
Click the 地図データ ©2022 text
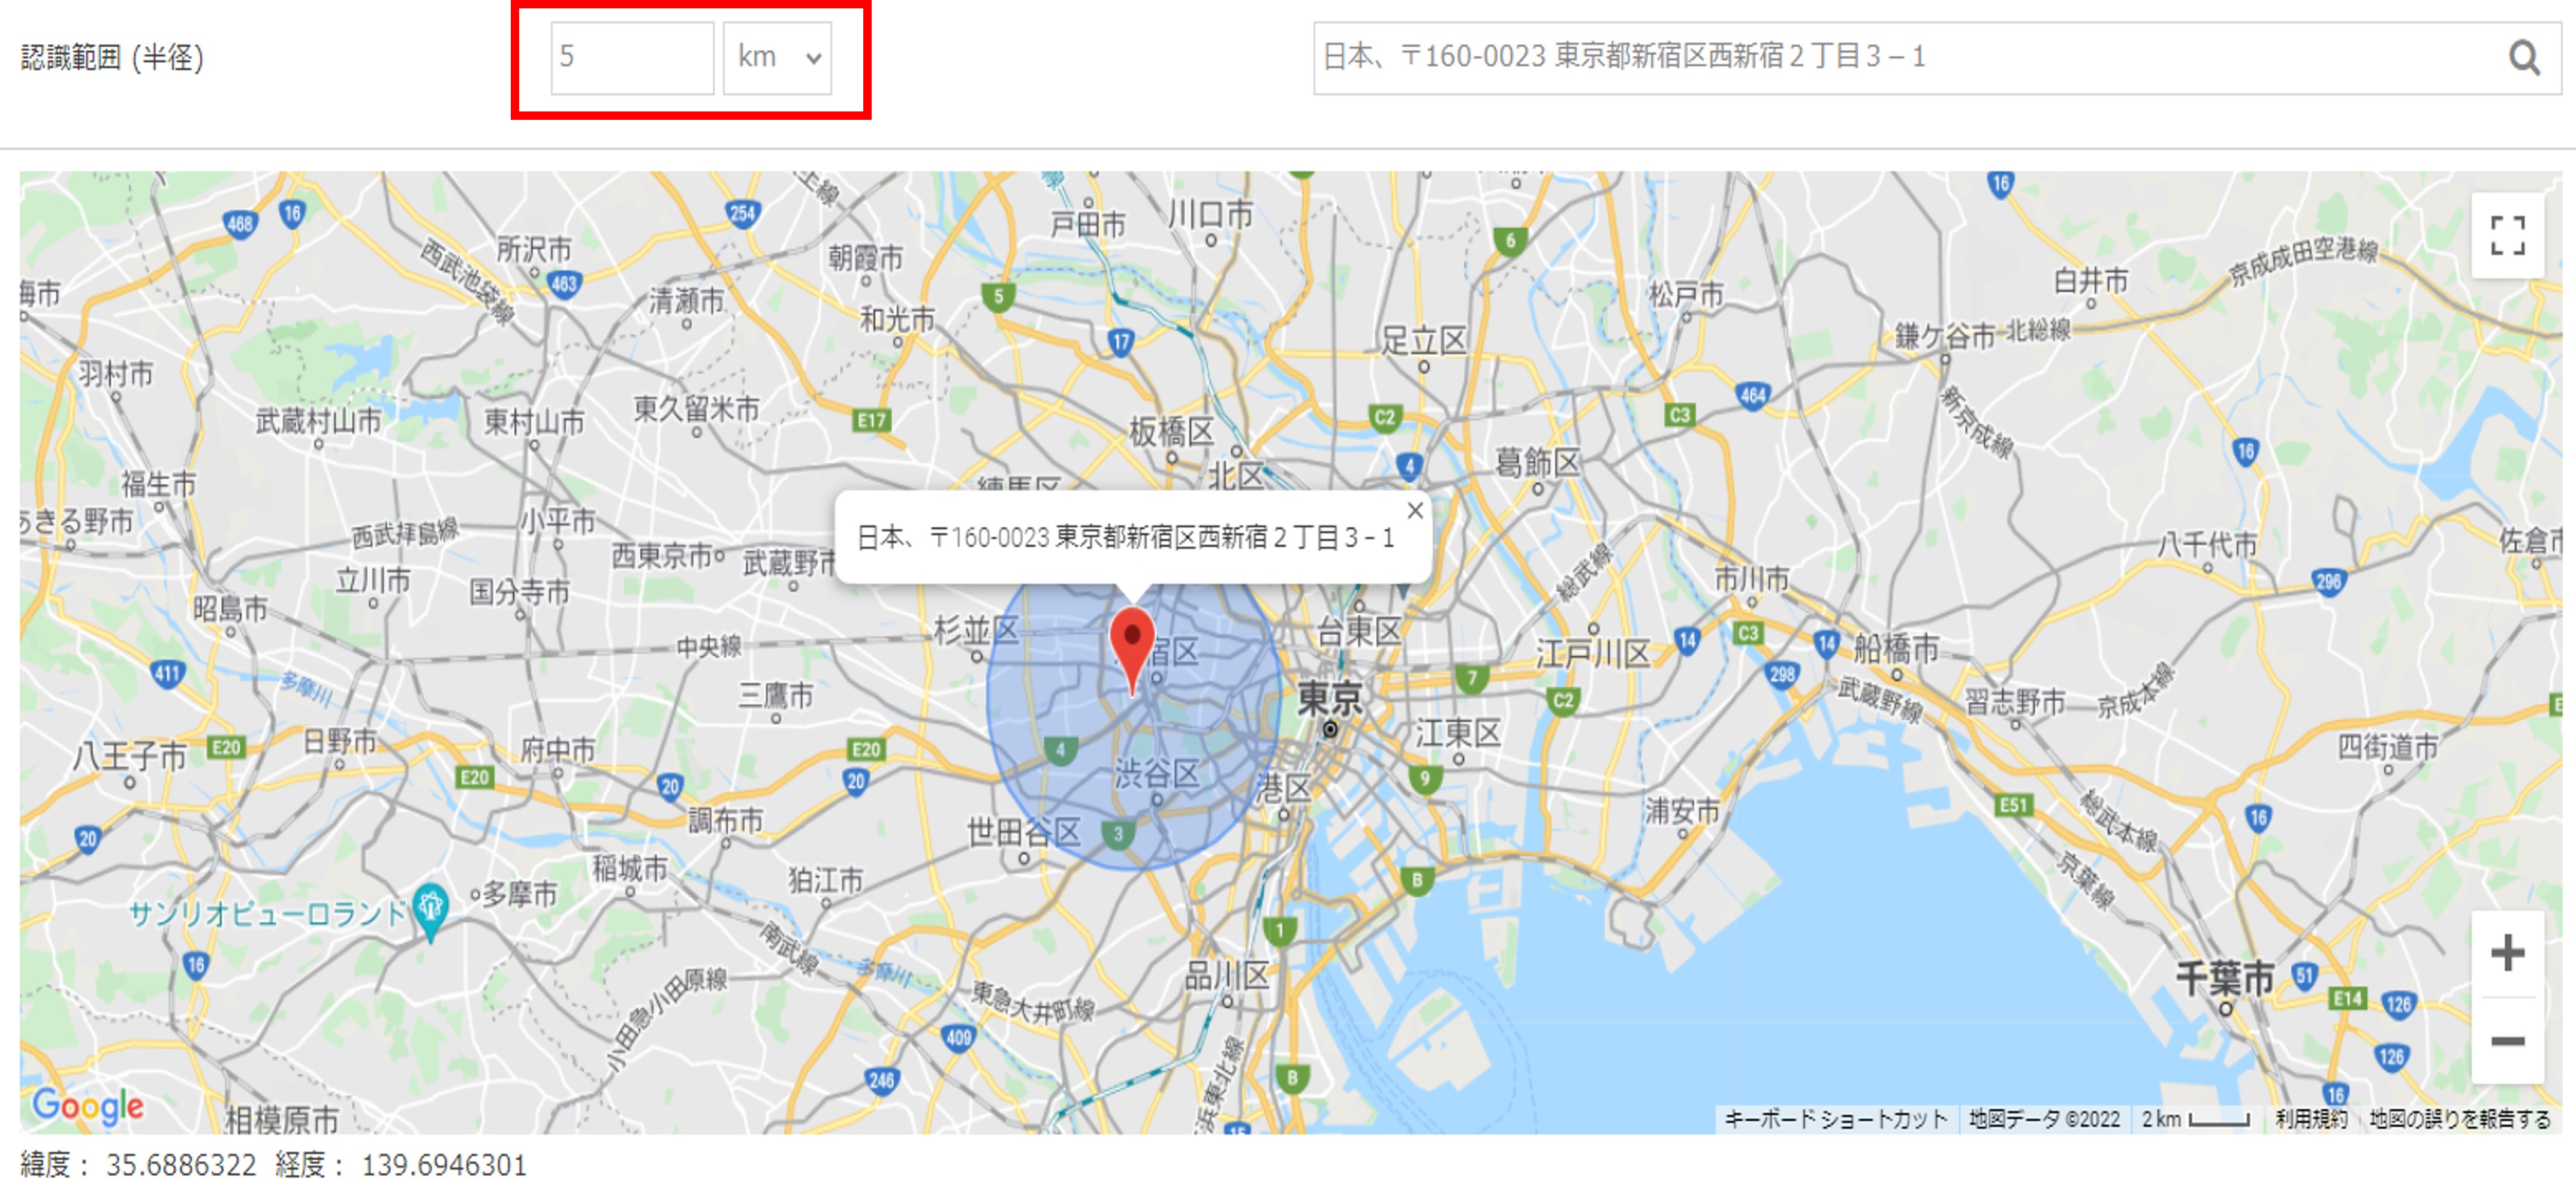pos(2044,1119)
